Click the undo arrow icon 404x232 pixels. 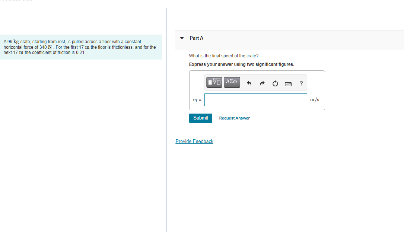point(249,83)
